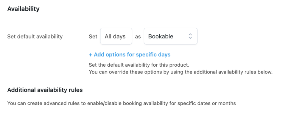Click the words 'All days' inside its box
305x116 pixels.
coord(115,37)
